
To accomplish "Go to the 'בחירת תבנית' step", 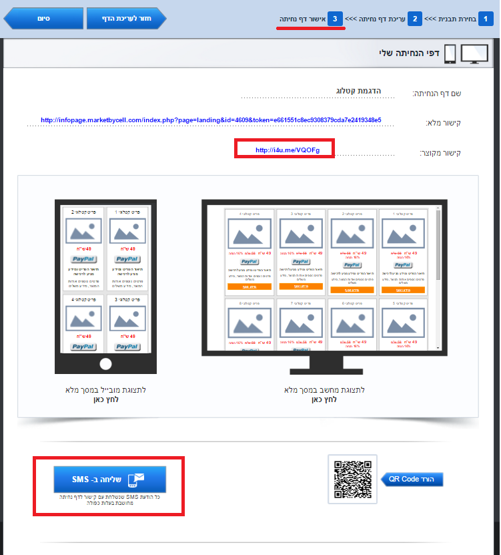I will click(458, 18).
